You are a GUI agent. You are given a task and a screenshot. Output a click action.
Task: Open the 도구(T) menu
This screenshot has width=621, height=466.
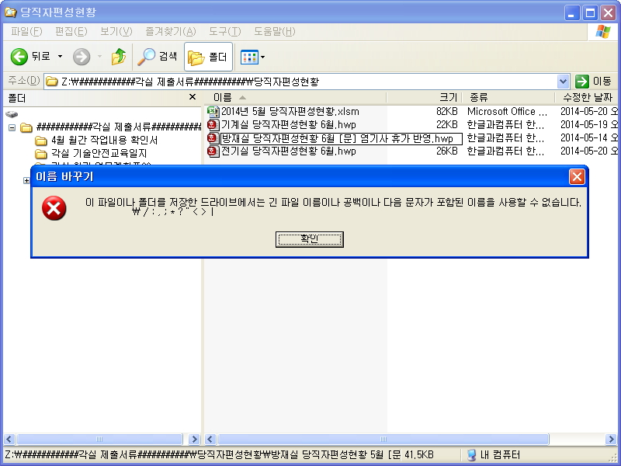[225, 32]
